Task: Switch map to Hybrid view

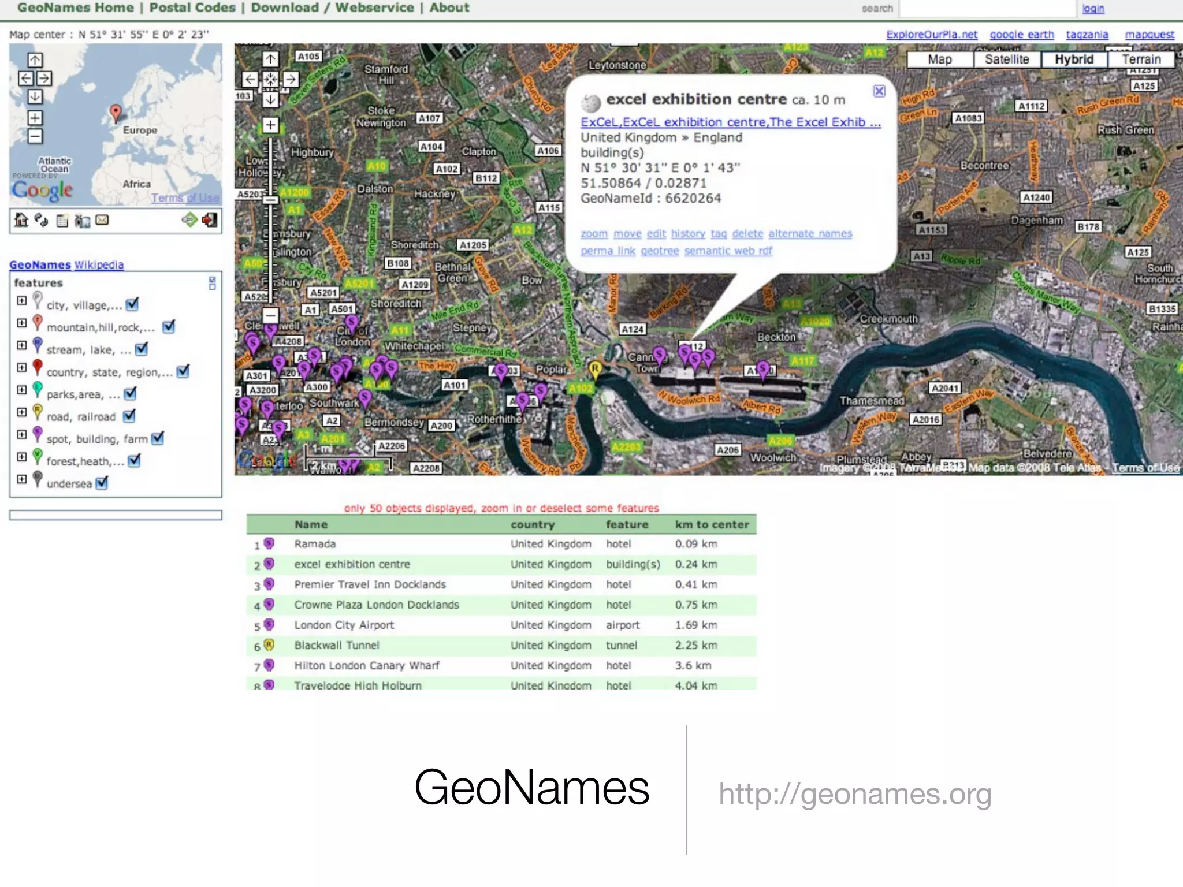Action: pos(1074,59)
